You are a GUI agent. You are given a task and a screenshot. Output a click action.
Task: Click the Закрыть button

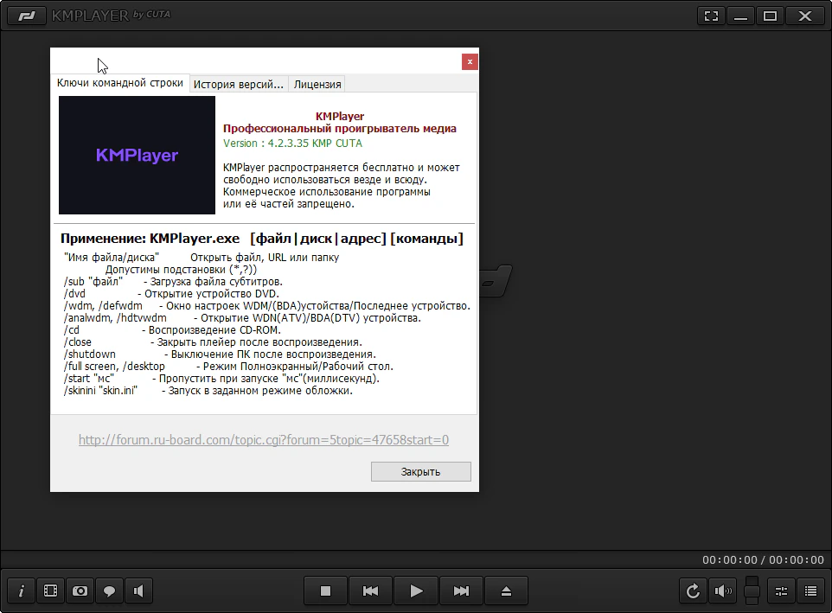pyautogui.click(x=421, y=471)
